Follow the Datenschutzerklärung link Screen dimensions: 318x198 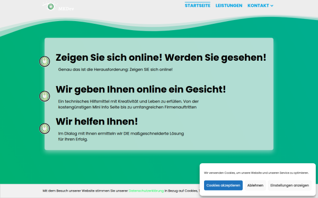point(146,191)
